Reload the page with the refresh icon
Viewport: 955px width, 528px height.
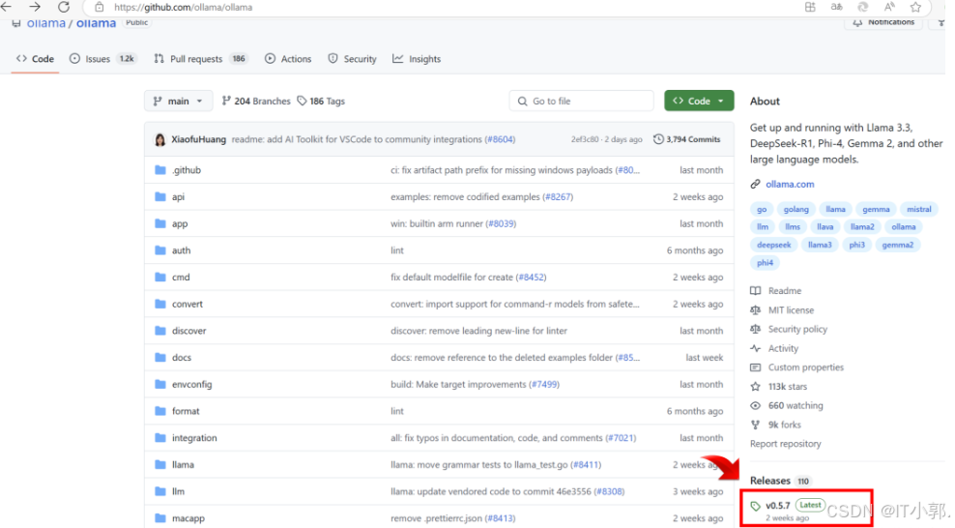64,8
